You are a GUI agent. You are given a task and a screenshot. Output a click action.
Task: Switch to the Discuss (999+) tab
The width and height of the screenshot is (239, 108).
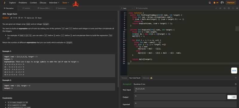click(44, 8)
